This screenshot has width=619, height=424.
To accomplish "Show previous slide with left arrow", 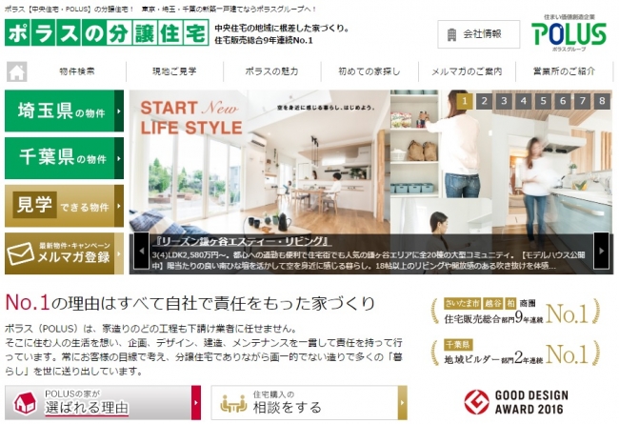I will click(x=141, y=251).
